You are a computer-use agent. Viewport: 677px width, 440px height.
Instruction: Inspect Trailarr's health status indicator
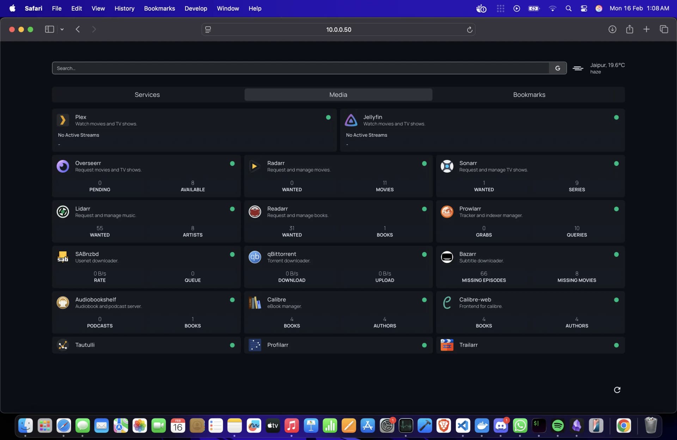pyautogui.click(x=616, y=345)
